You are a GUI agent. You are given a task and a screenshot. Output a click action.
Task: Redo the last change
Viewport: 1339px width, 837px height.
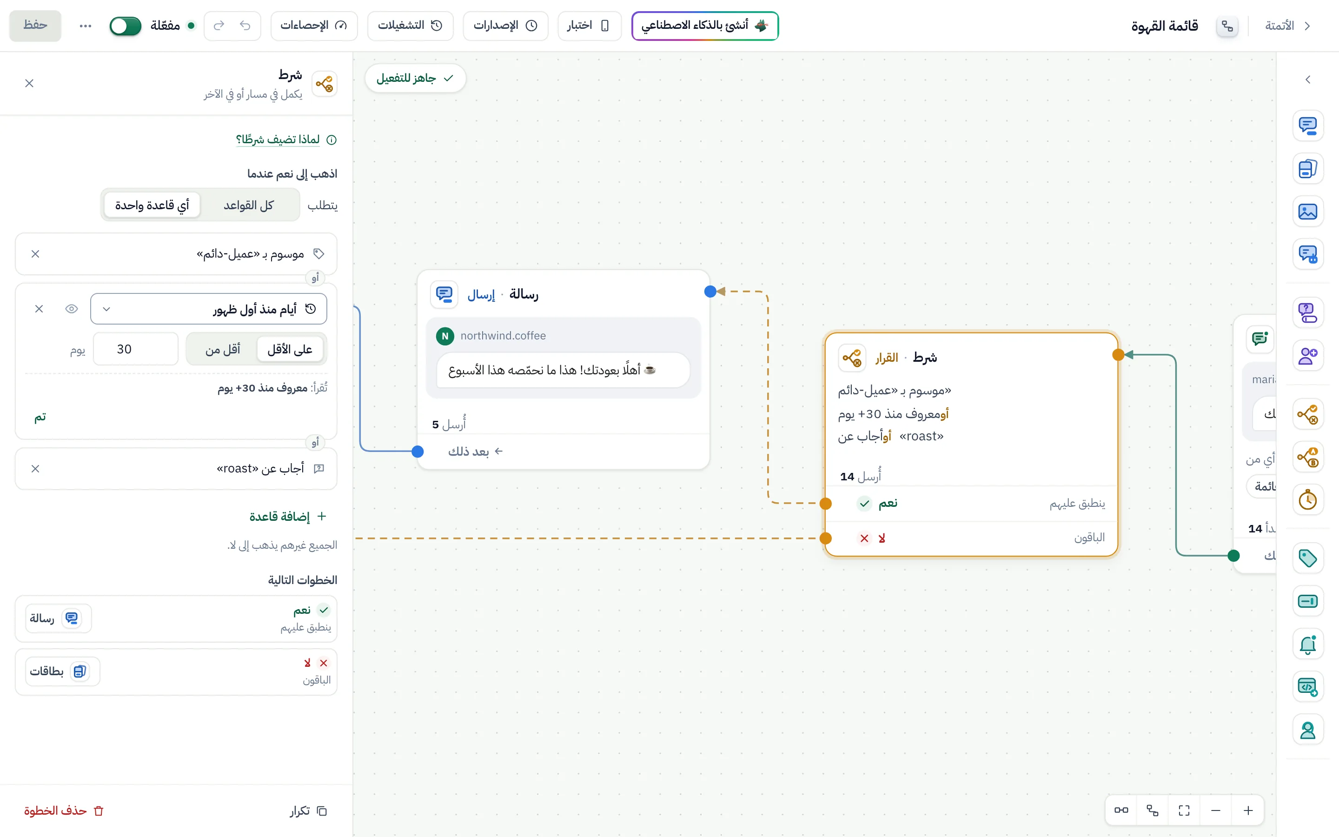coord(219,26)
